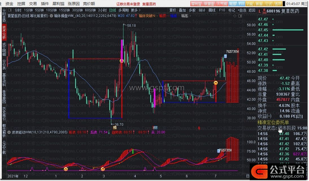Viewport: 309px width, 181px height.
Task: Switch to 多周期 view
Action: (123, 10)
